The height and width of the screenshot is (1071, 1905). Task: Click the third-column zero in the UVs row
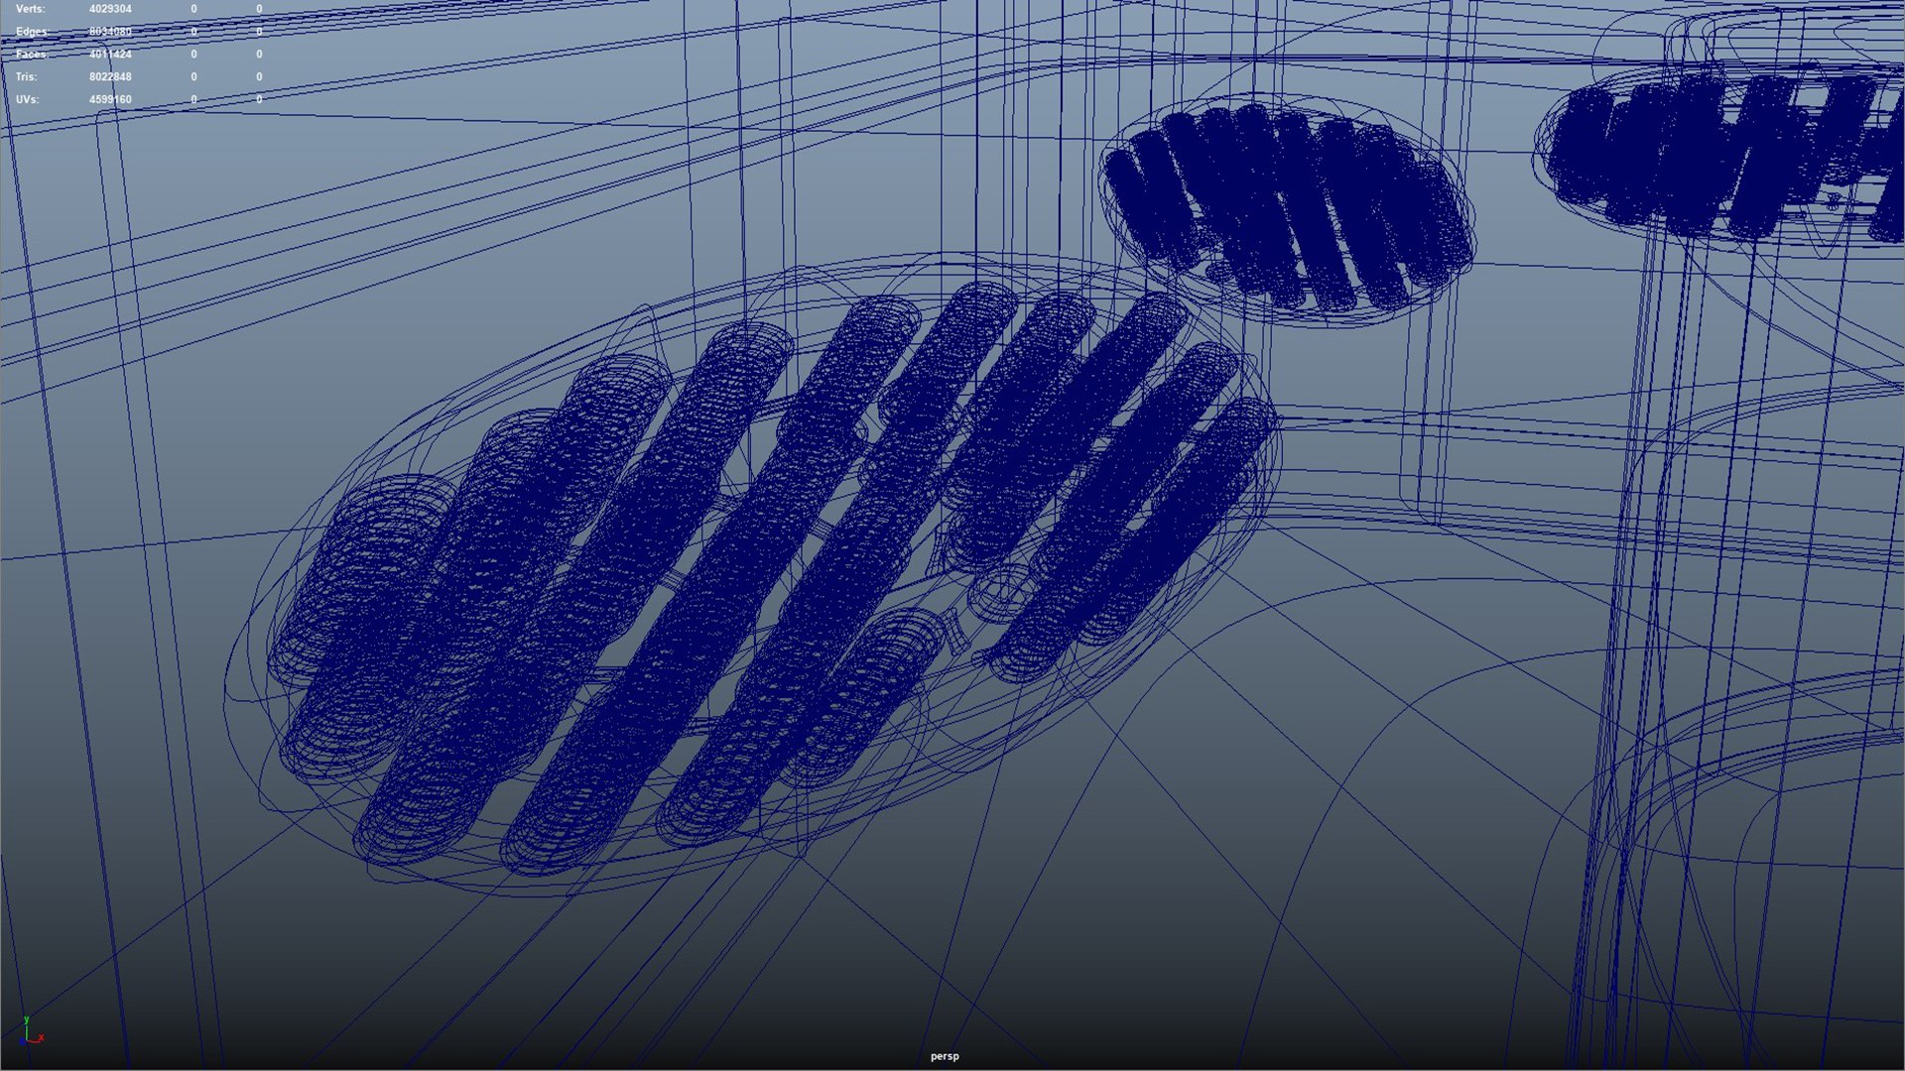pyautogui.click(x=259, y=99)
